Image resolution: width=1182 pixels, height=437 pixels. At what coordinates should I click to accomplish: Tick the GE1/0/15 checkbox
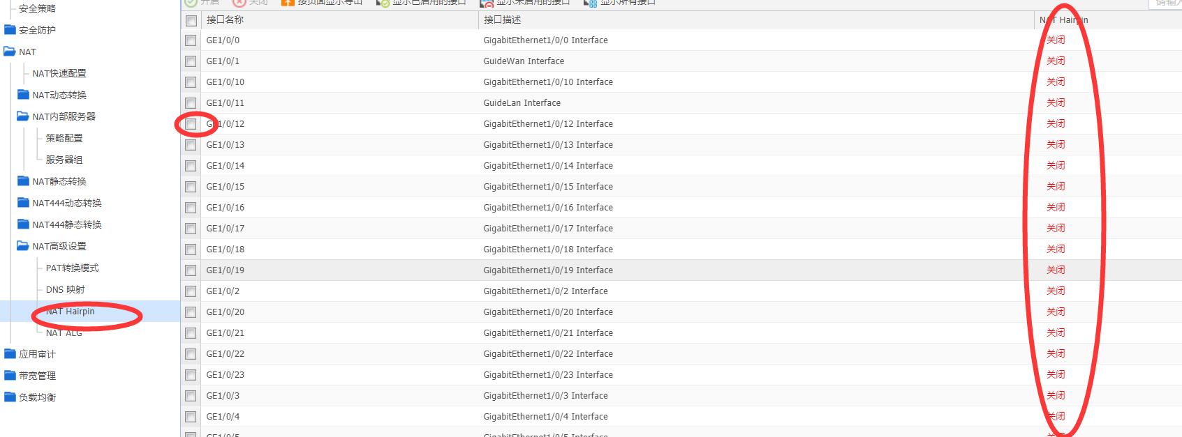[191, 187]
